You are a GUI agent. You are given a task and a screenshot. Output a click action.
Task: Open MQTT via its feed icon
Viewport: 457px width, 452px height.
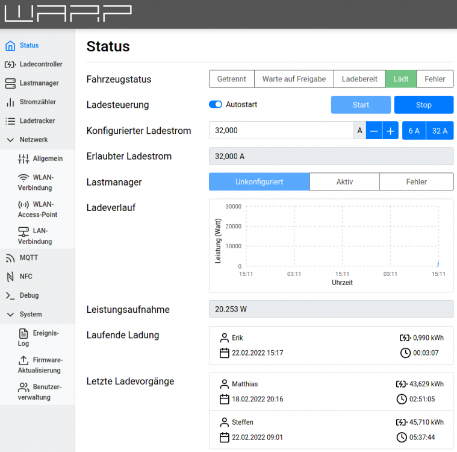pyautogui.click(x=10, y=258)
